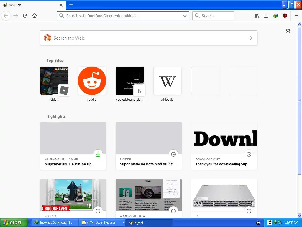Viewport: 302px width, 227px height.
Task: Click the Highlights section heading
Action: [56, 116]
